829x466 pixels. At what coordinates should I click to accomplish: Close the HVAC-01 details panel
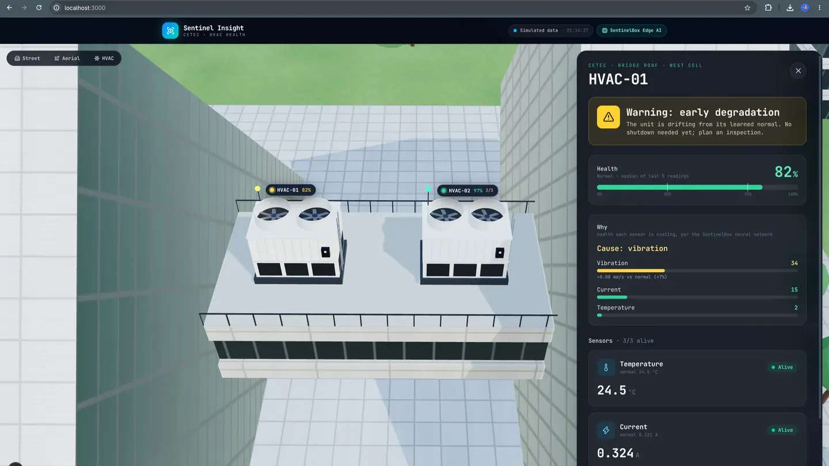tap(798, 71)
